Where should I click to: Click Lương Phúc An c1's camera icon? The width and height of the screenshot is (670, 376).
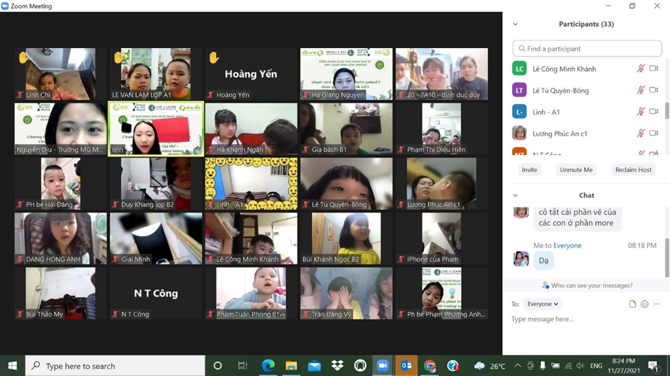coord(654,133)
